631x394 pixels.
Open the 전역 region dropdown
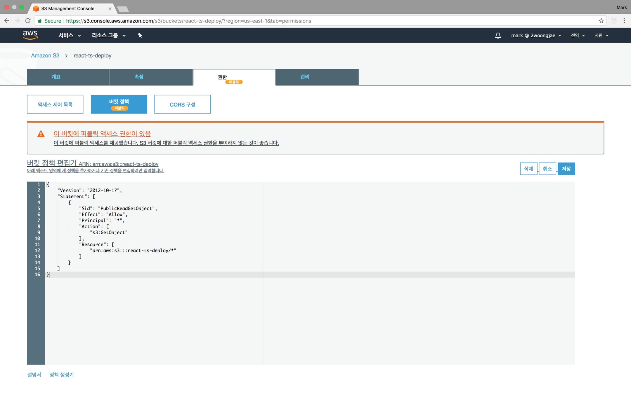578,35
